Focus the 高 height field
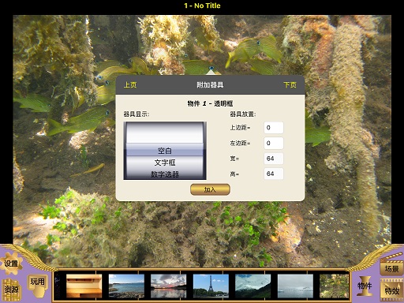This screenshot has height=303, width=404. [x=274, y=174]
